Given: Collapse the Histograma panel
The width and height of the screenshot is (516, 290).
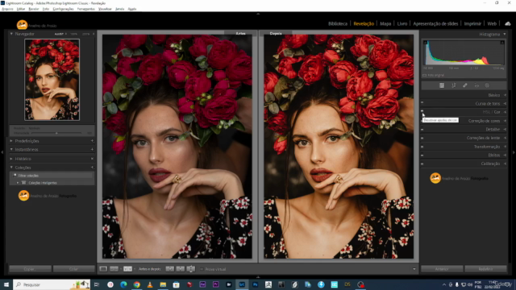Looking at the screenshot, I should [505, 34].
